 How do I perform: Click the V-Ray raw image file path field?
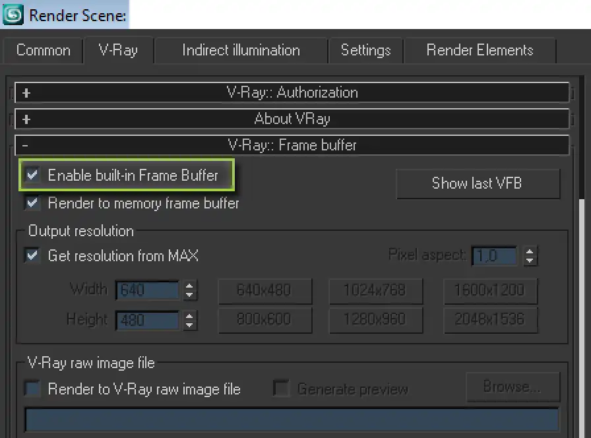tap(292, 420)
